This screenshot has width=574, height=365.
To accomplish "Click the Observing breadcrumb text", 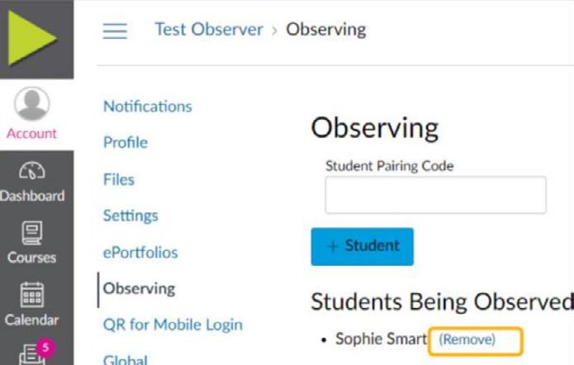I will (325, 30).
